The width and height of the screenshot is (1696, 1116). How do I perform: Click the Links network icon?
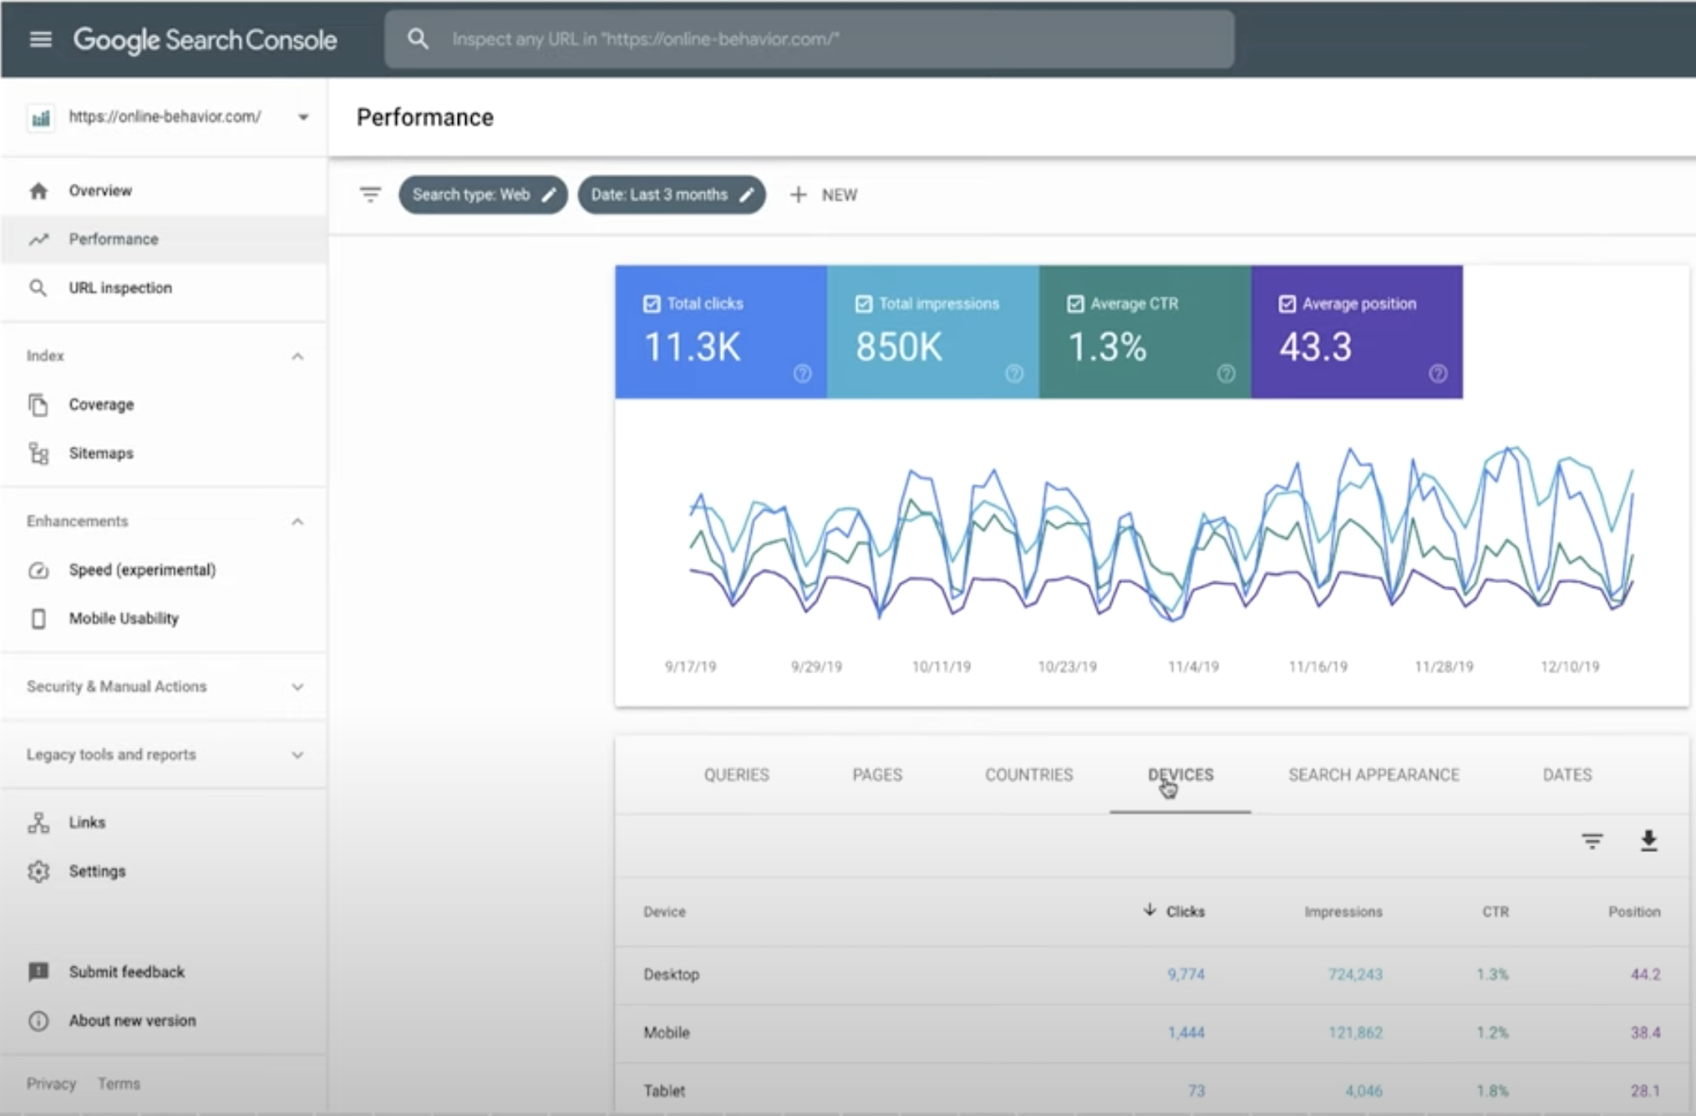(x=38, y=823)
